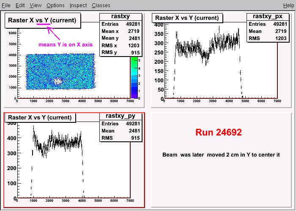
Task: Open the View menu
Action: 36,5
